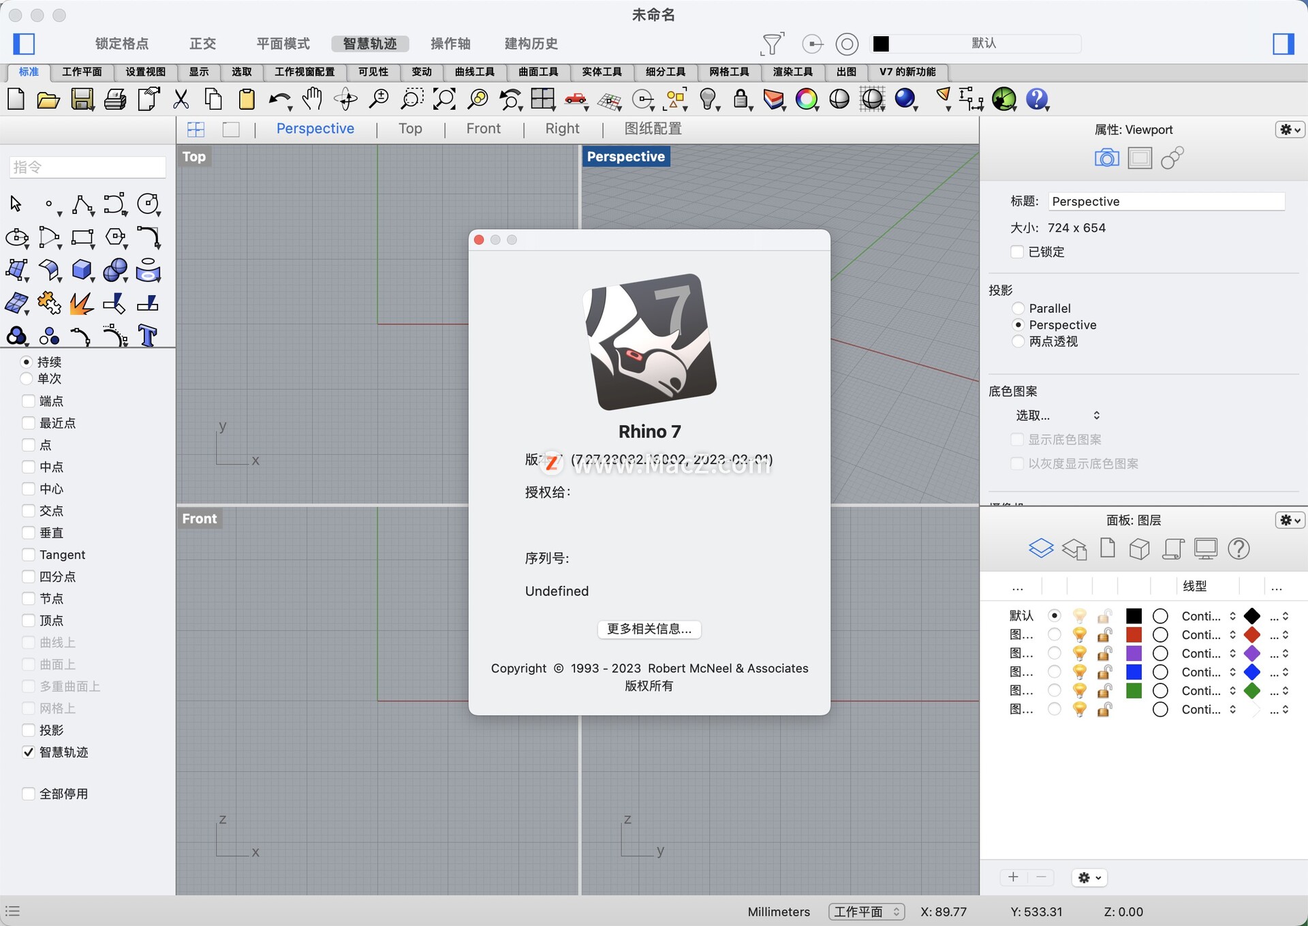Switch to the Right viewport tab

[562, 129]
